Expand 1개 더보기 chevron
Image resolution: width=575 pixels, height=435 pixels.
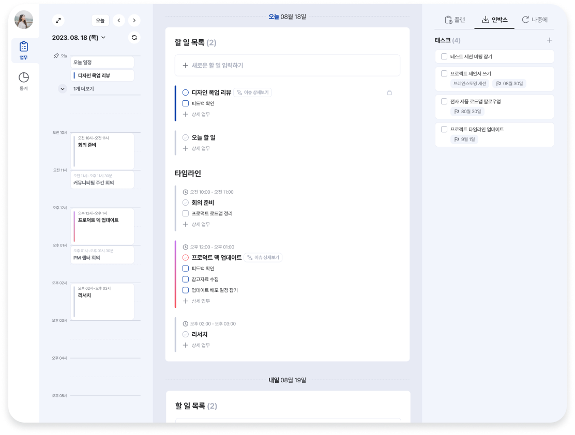pyautogui.click(x=63, y=89)
